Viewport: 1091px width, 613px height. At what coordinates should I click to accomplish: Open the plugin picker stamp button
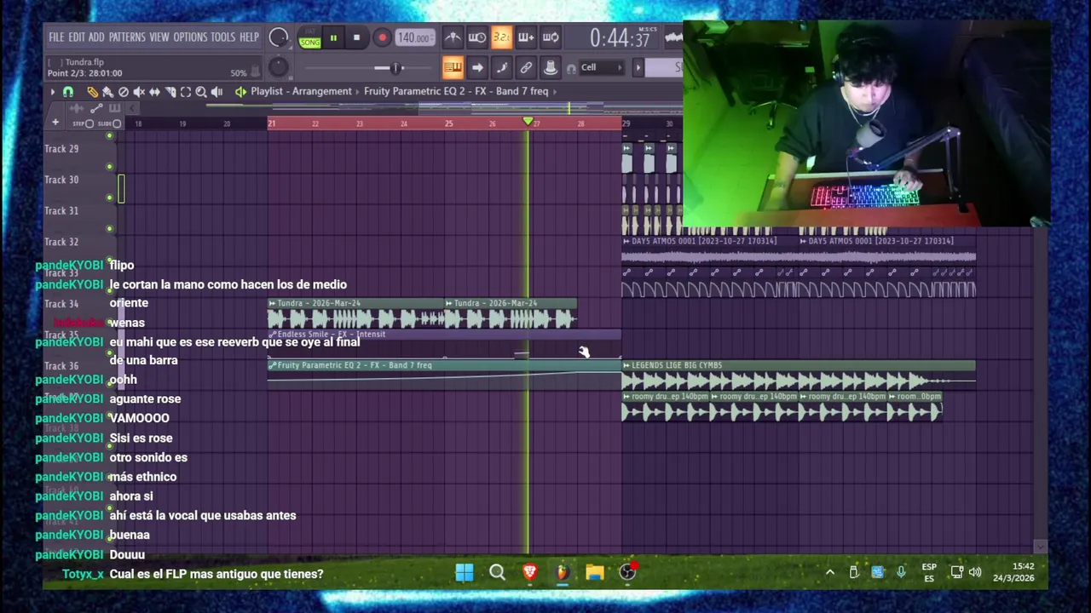click(551, 67)
